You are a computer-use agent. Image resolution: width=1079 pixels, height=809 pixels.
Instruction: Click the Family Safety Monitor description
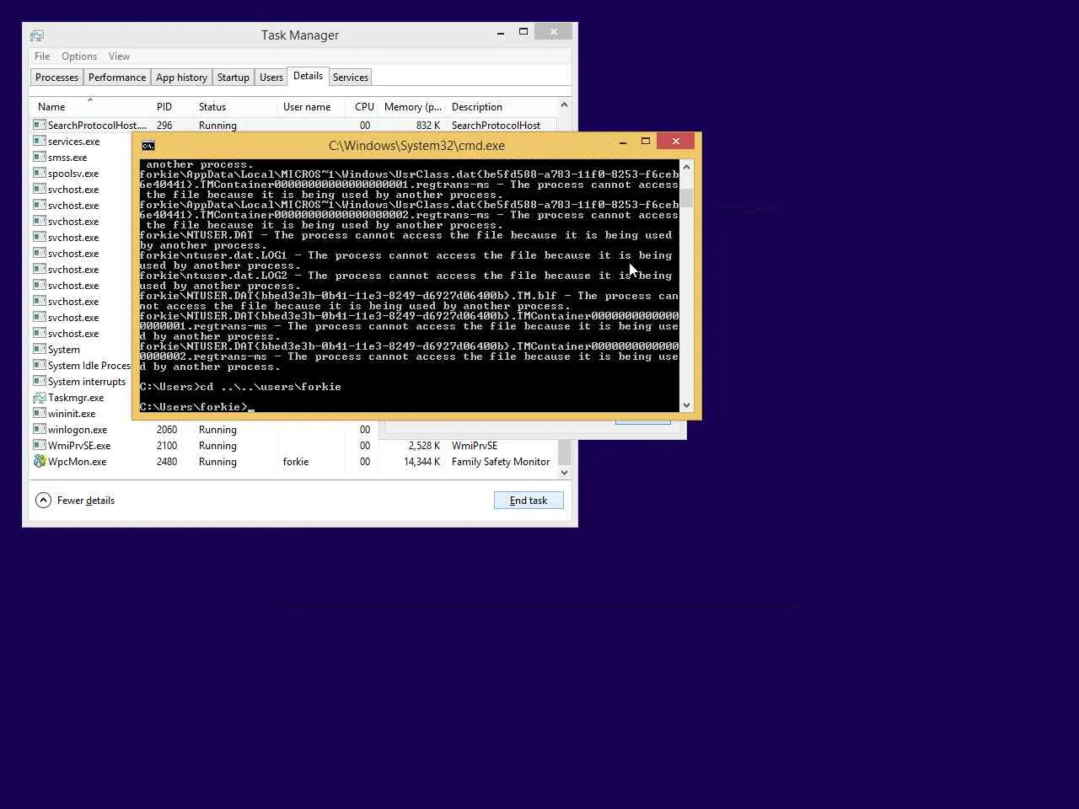(501, 461)
